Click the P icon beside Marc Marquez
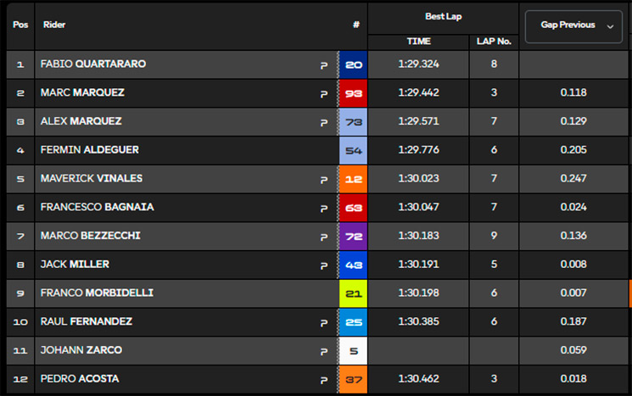 [324, 94]
